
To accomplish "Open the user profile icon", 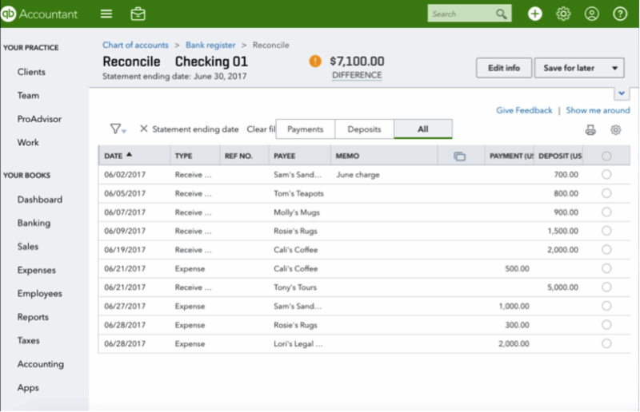I will point(591,14).
